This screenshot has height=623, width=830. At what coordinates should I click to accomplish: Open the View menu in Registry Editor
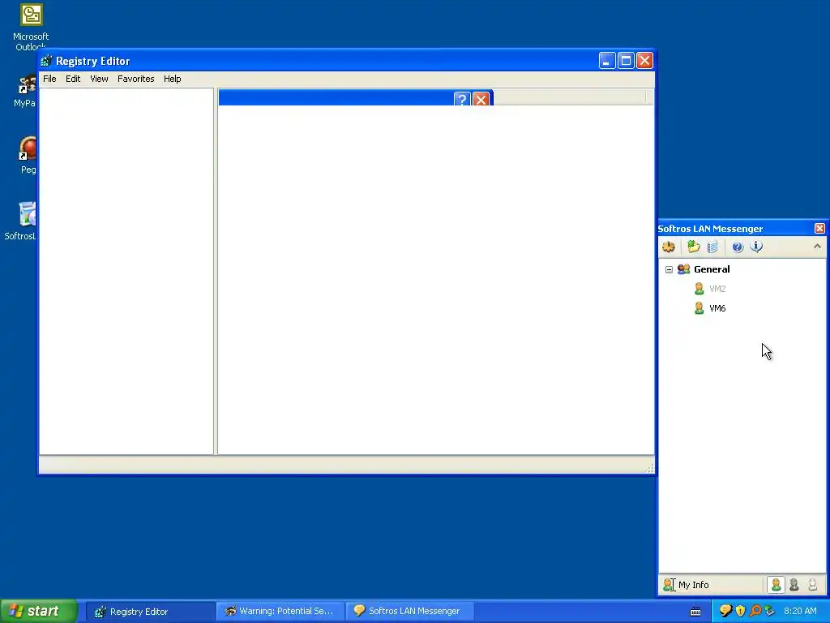coord(99,79)
